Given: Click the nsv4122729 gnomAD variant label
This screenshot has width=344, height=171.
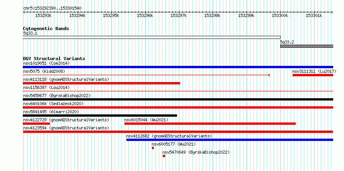Looking at the screenshot, I should click(66, 120).
